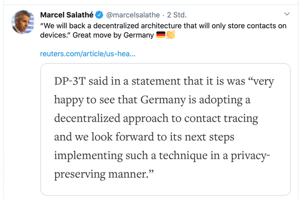Open Marcel Salathé's profile avatar photo
This screenshot has height=199, width=303.
tap(23, 22)
